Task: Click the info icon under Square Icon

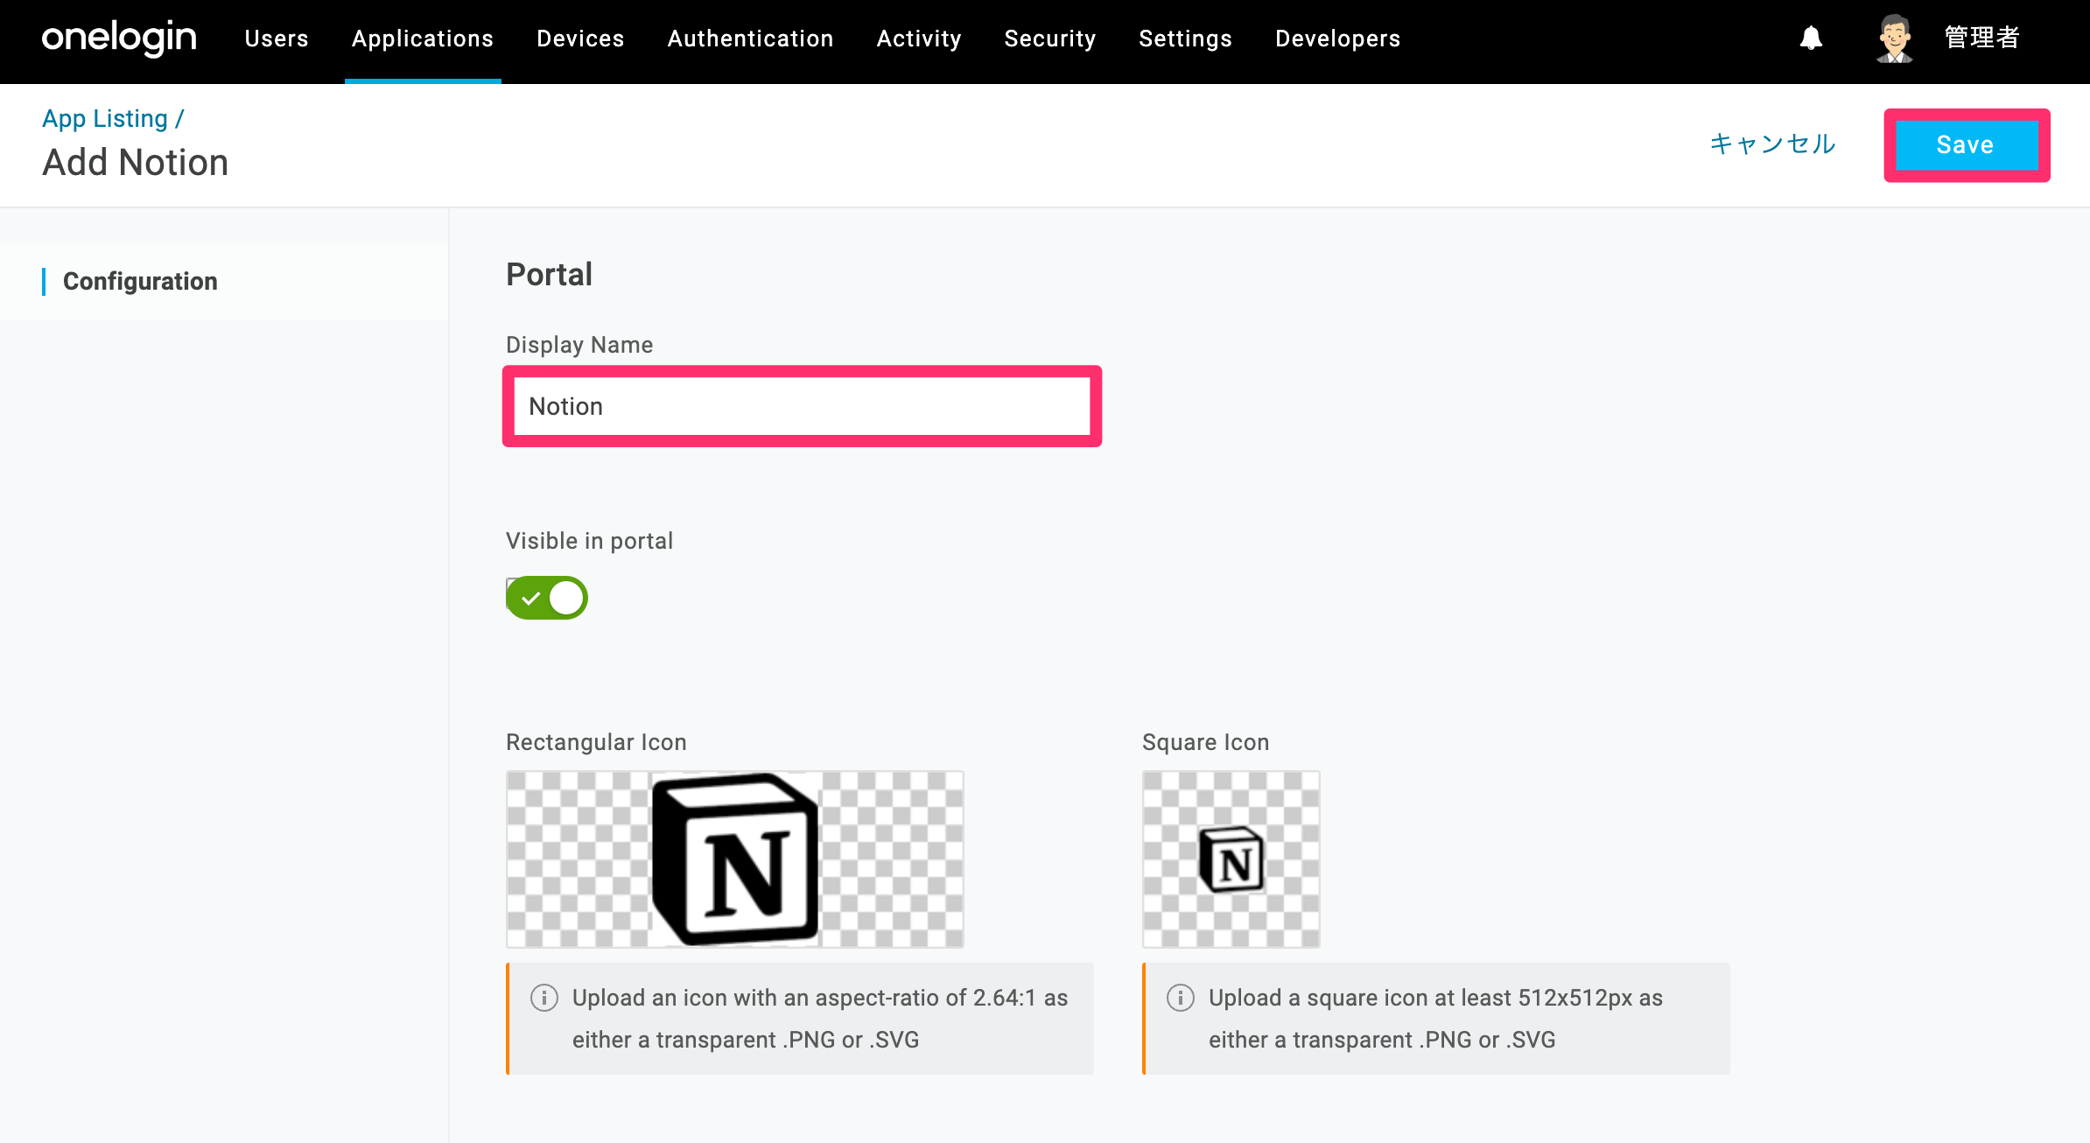Action: [1181, 998]
